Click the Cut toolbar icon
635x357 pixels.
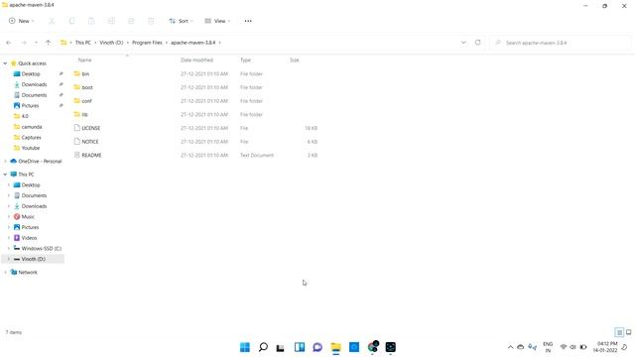tap(52, 21)
